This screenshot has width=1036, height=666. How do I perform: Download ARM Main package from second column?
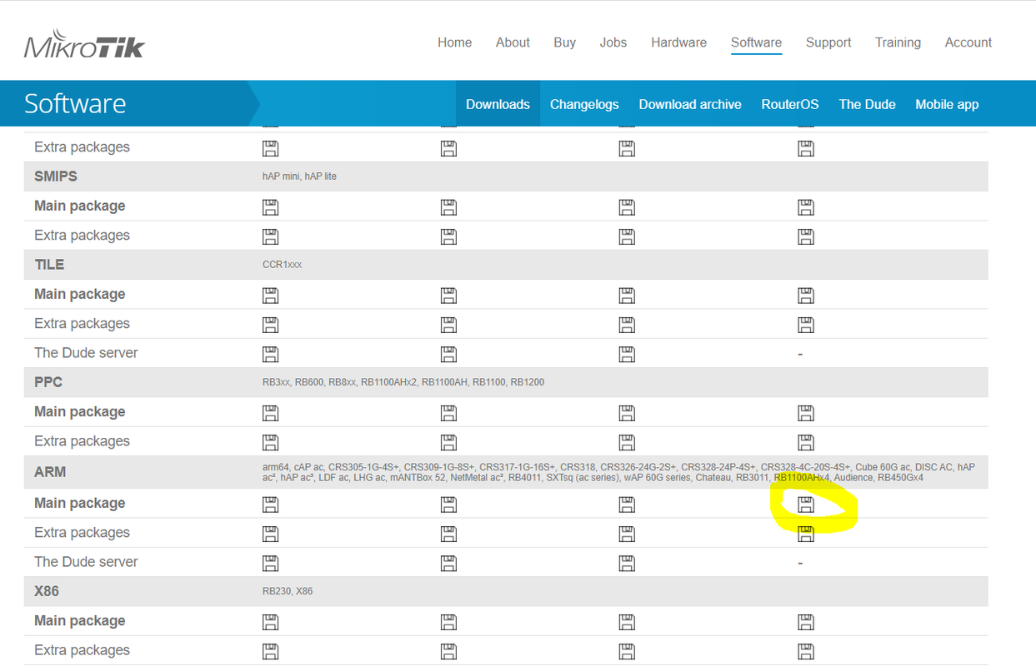point(448,504)
